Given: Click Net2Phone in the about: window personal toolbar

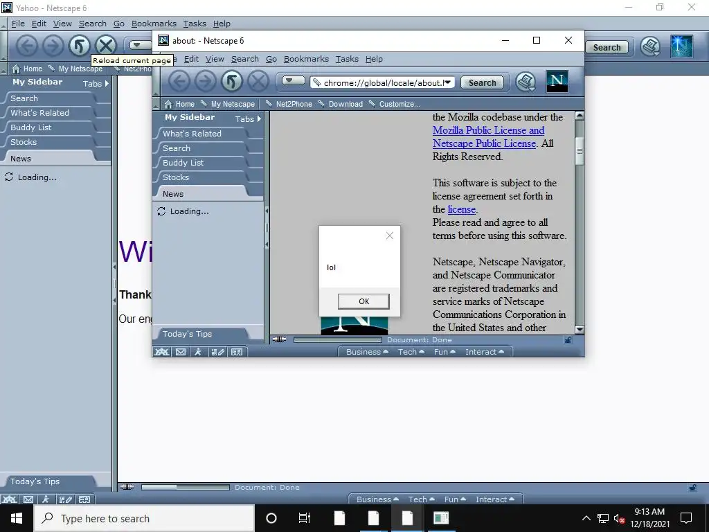Looking at the screenshot, I should point(289,104).
